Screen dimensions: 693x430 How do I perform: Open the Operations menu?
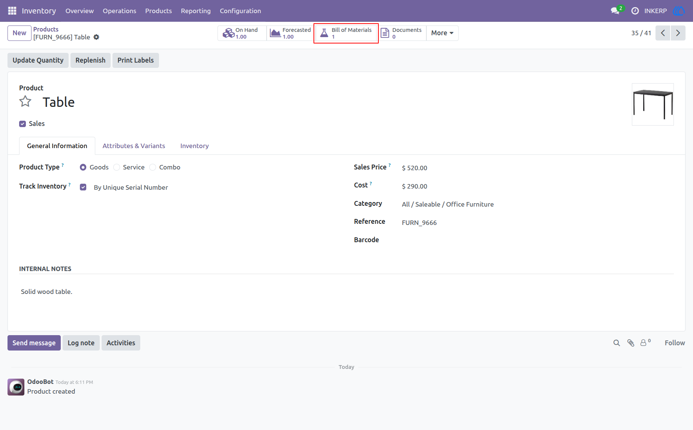pyautogui.click(x=119, y=11)
